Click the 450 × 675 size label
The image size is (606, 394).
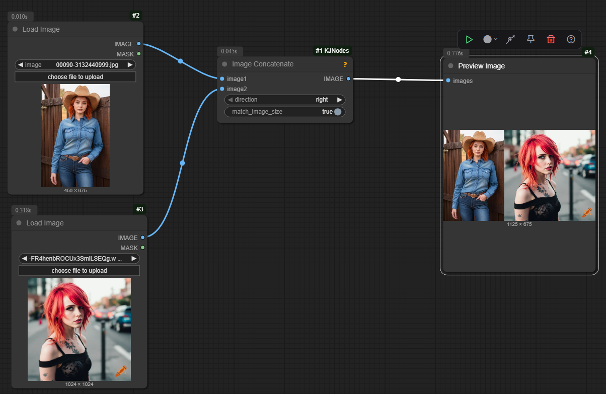click(75, 191)
